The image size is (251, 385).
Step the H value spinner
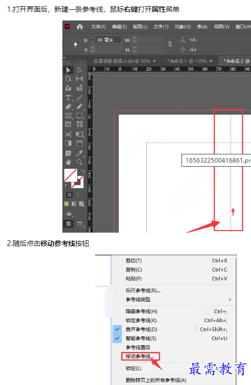134,50
